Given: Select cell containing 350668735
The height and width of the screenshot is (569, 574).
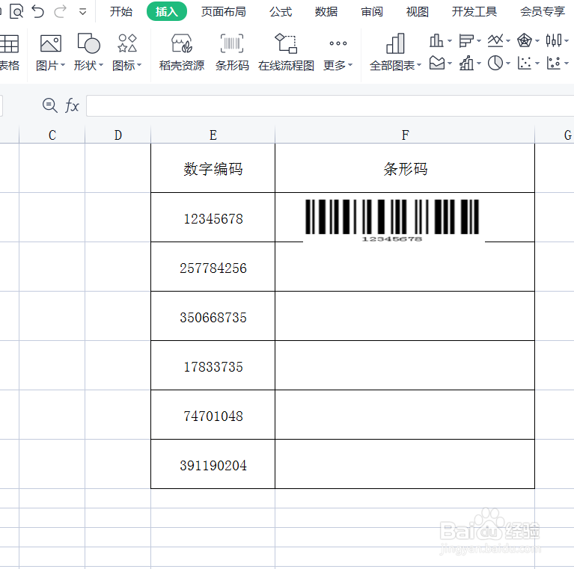Looking at the screenshot, I should tap(213, 316).
